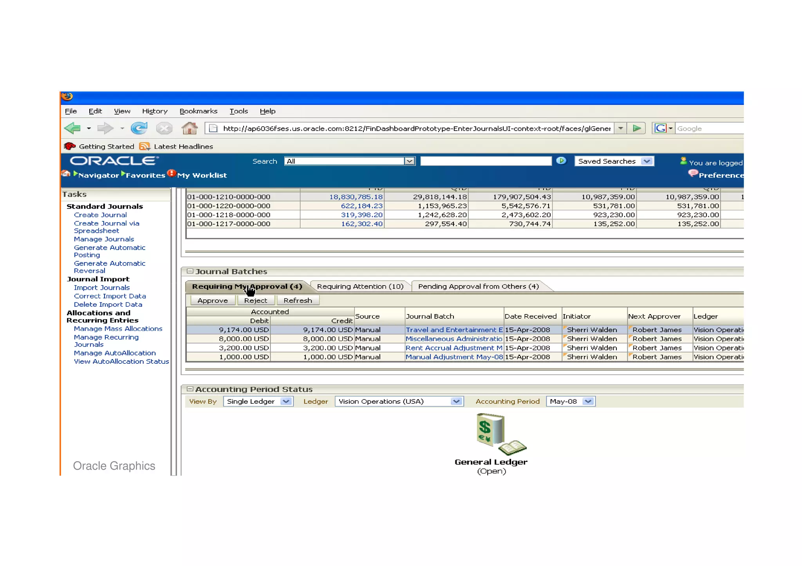The image size is (802, 566).
Task: Click the Google search engine icon
Action: click(660, 128)
